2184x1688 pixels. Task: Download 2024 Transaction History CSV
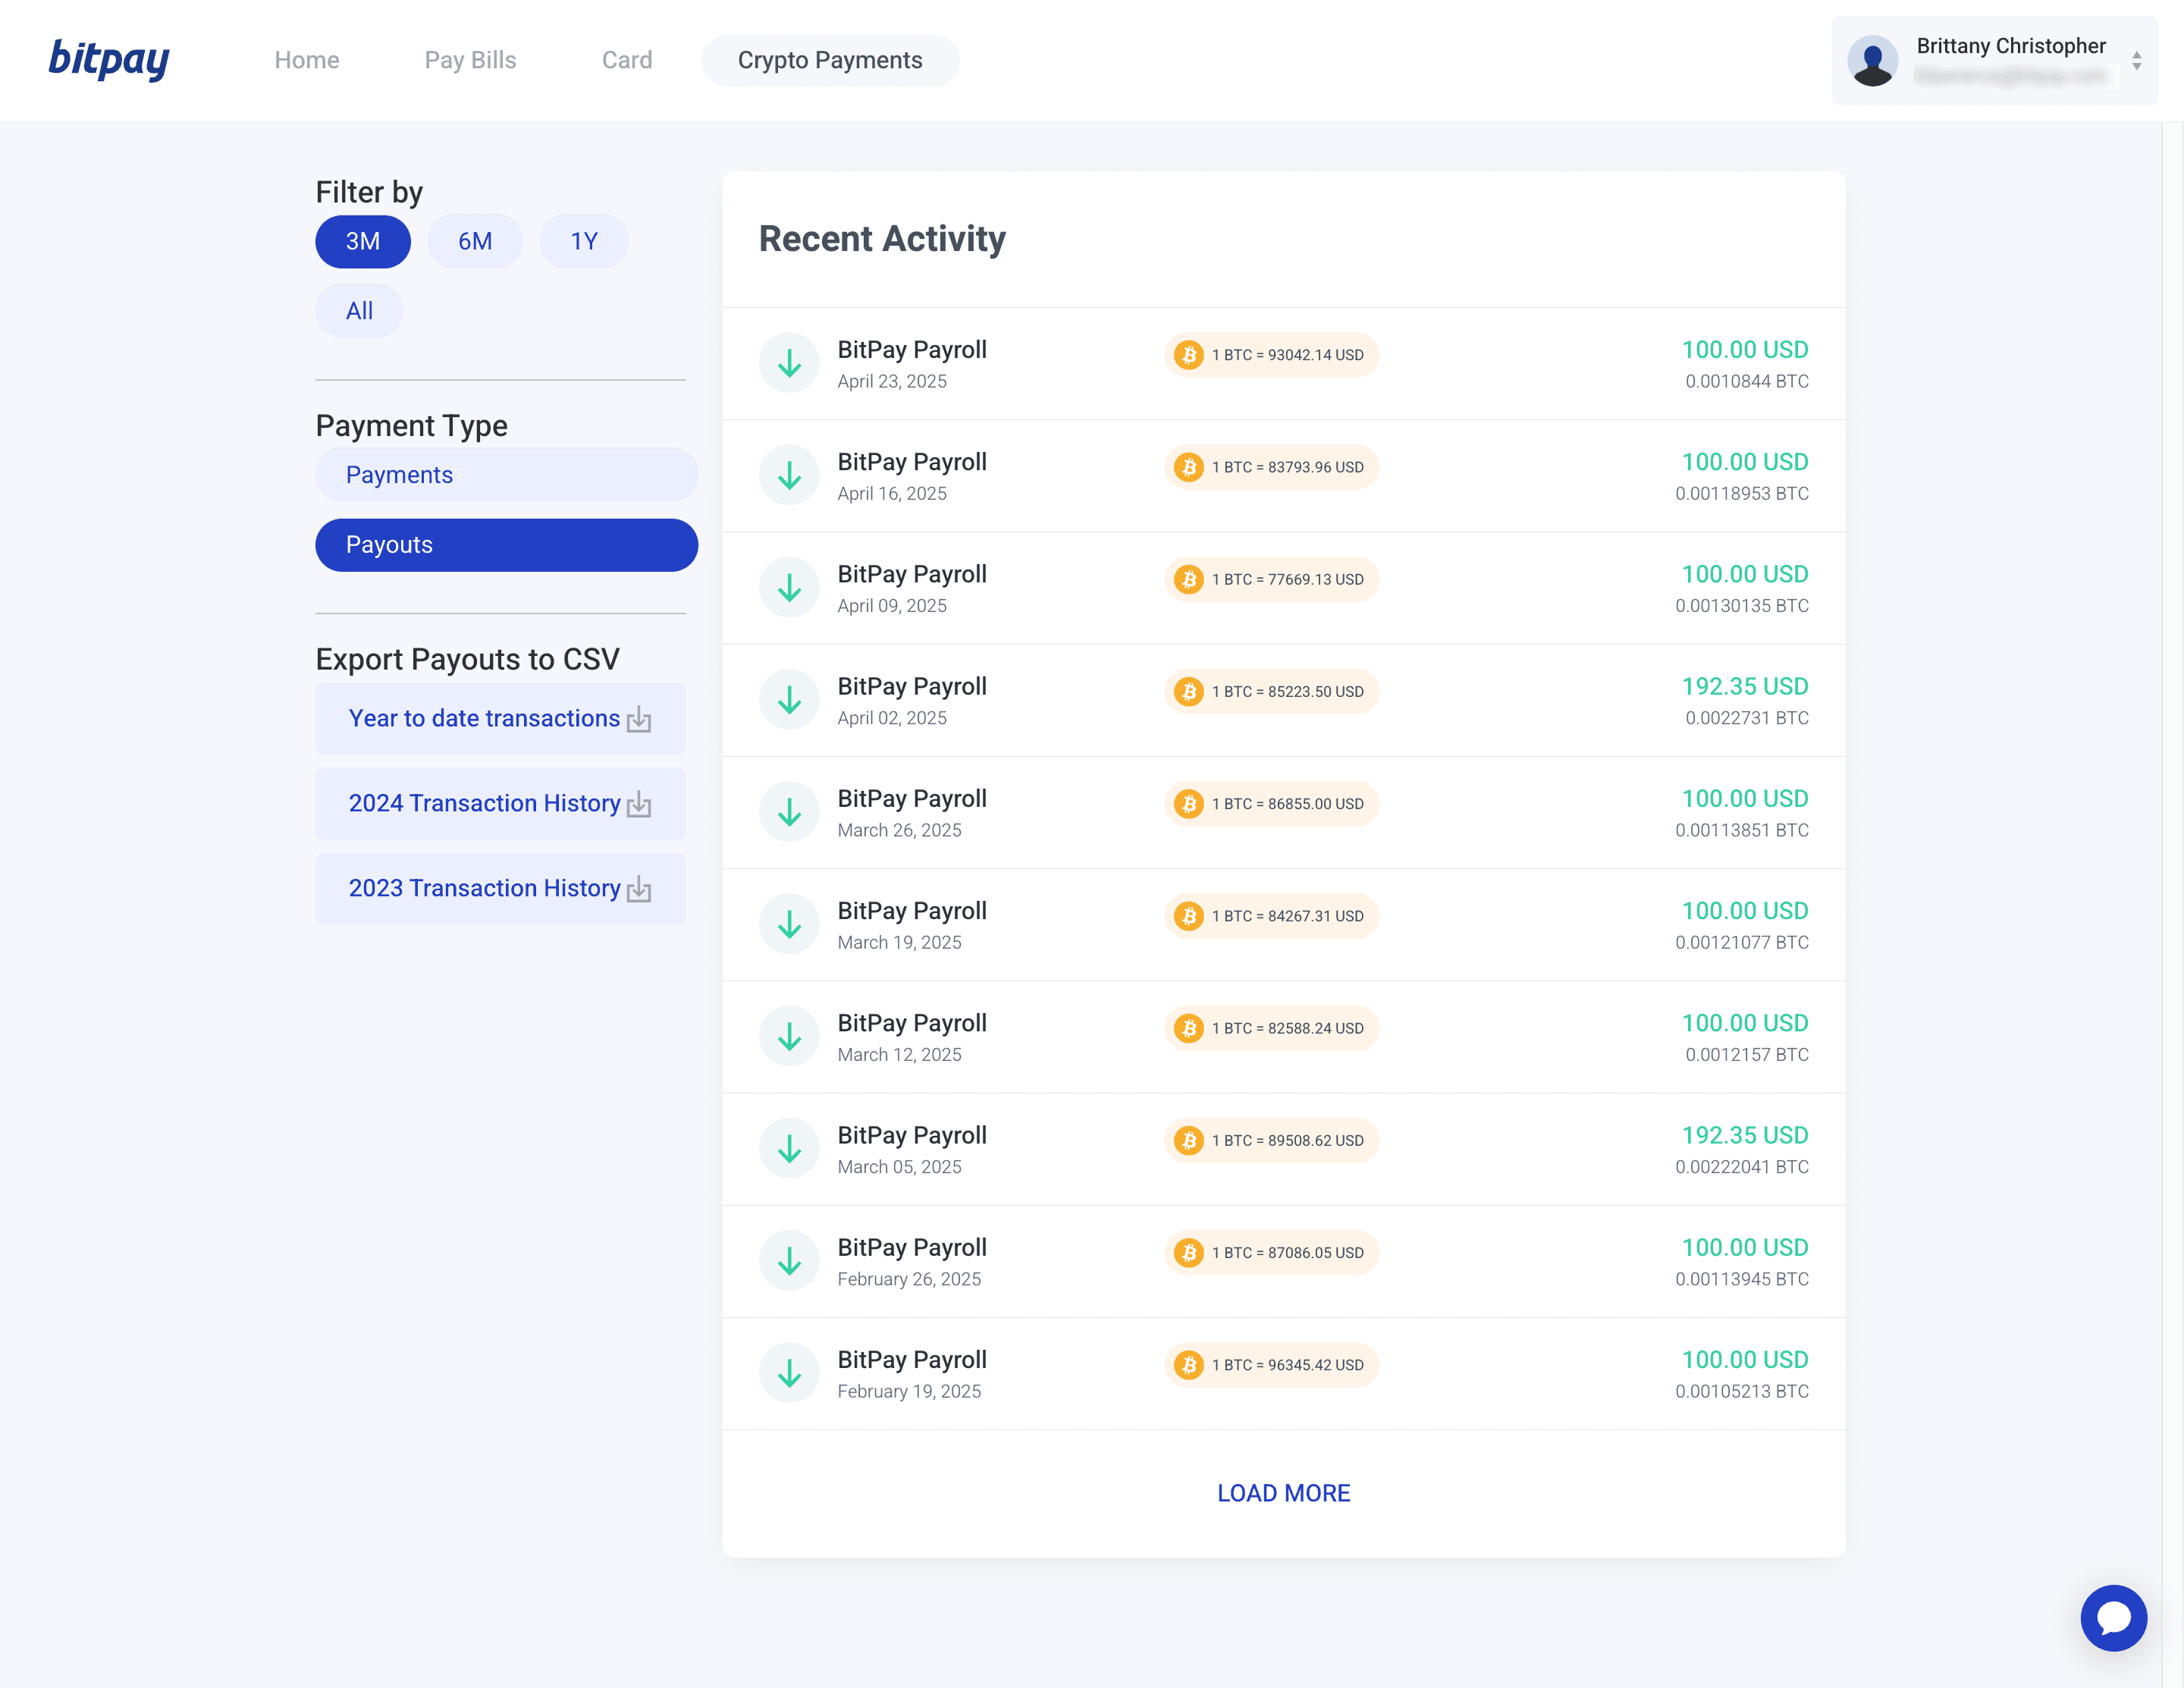(500, 804)
